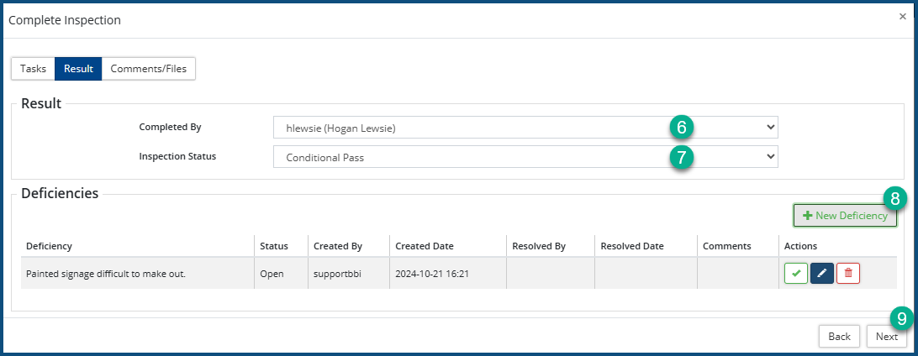Edit the deficiency using the pencil icon
Viewport: 918px width, 356px height.
tap(822, 274)
